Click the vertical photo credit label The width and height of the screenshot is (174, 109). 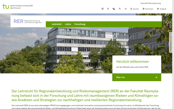171,42
